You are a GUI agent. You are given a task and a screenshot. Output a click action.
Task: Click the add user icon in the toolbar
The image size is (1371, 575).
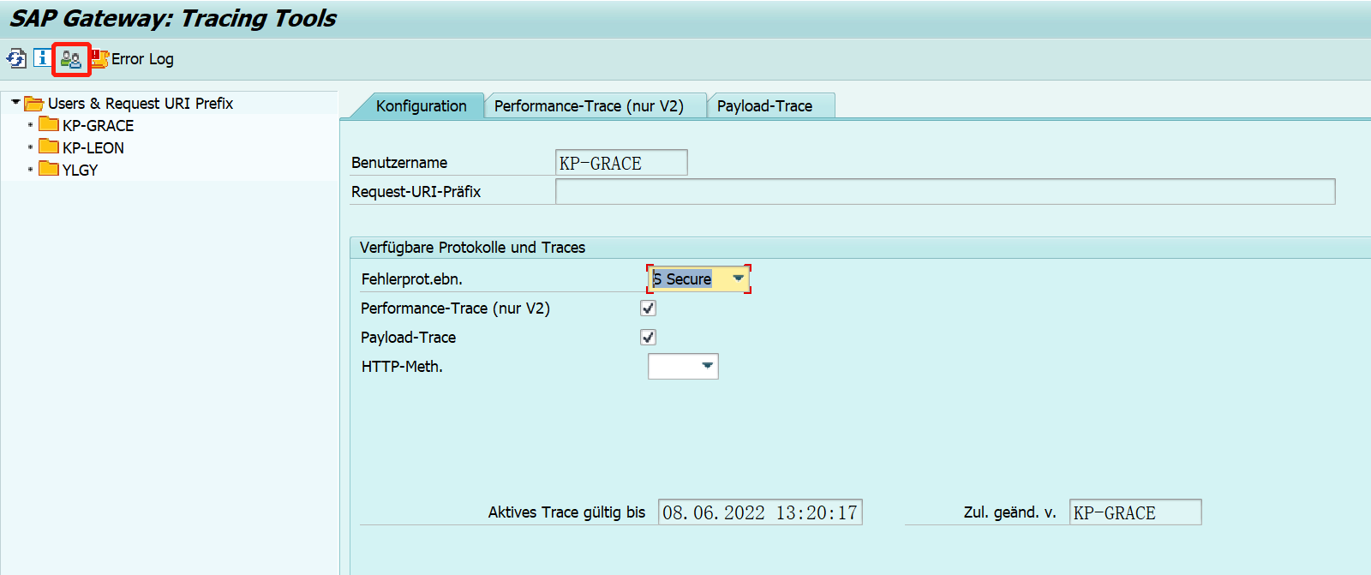pos(71,59)
